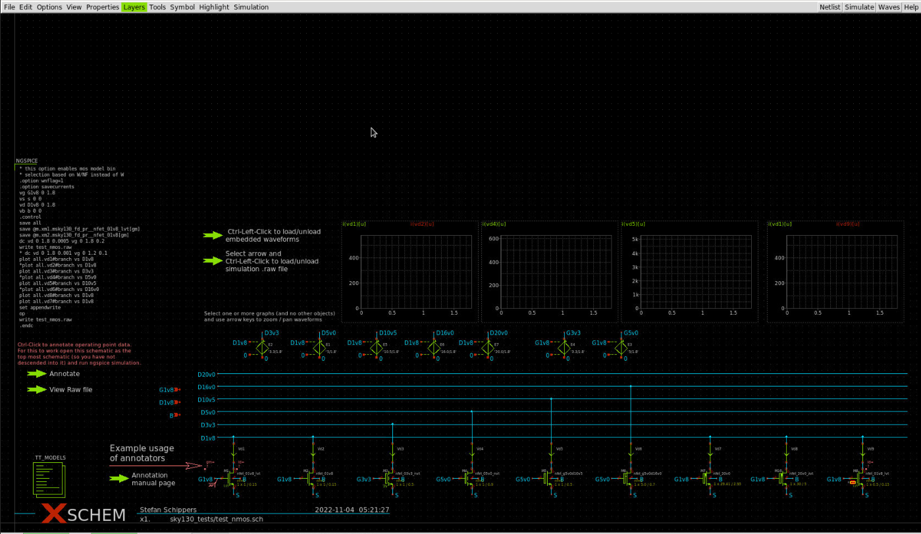Image resolution: width=921 pixels, height=534 pixels.
Task: Click the load embedded waveforms arrow
Action: click(213, 235)
